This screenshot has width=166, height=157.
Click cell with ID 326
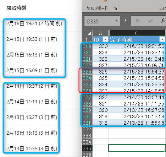click(x=100, y=72)
